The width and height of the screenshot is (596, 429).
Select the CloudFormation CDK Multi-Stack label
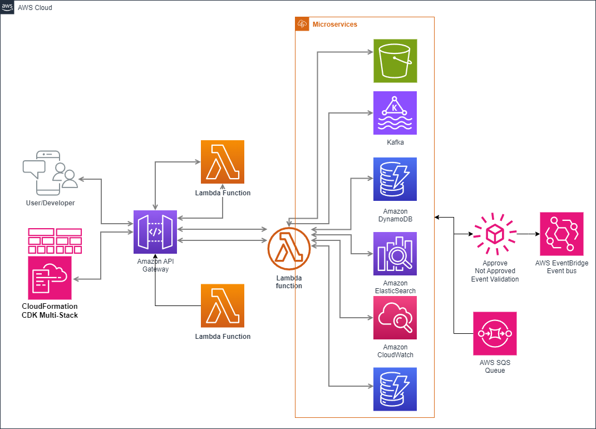[50, 310]
